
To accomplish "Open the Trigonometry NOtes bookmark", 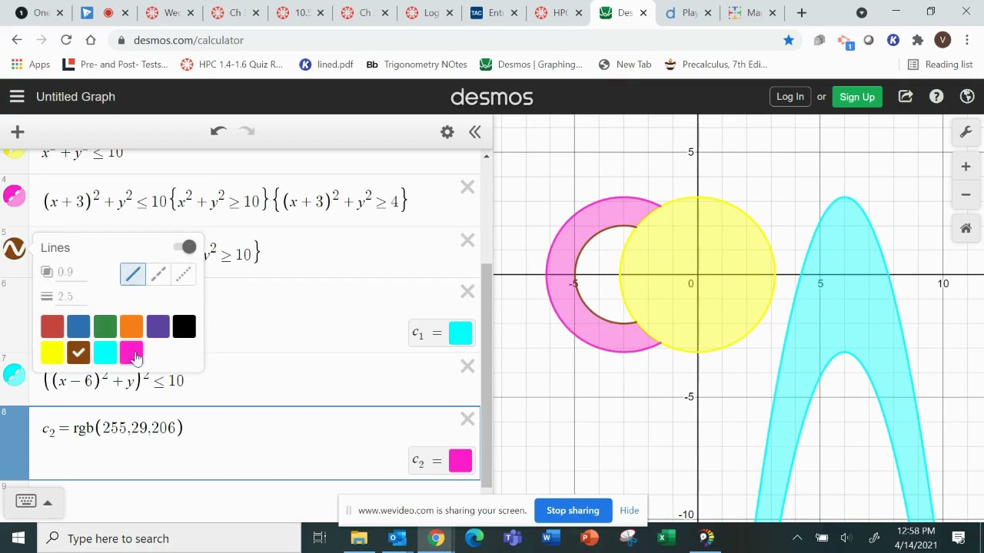I will pyautogui.click(x=417, y=65).
